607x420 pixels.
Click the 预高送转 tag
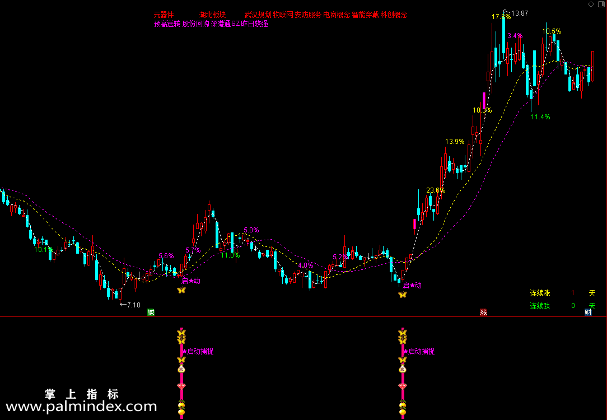167,24
